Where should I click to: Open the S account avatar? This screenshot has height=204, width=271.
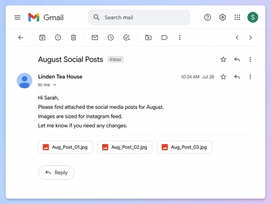[x=252, y=17]
